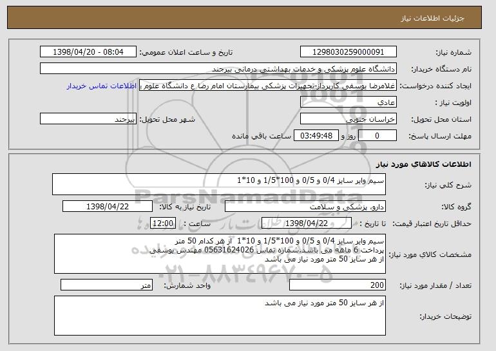Image resolution: width=496 pixels, height=351 pixels.
Task: Click the label توضیحات خریدار
Action: click(x=445, y=316)
